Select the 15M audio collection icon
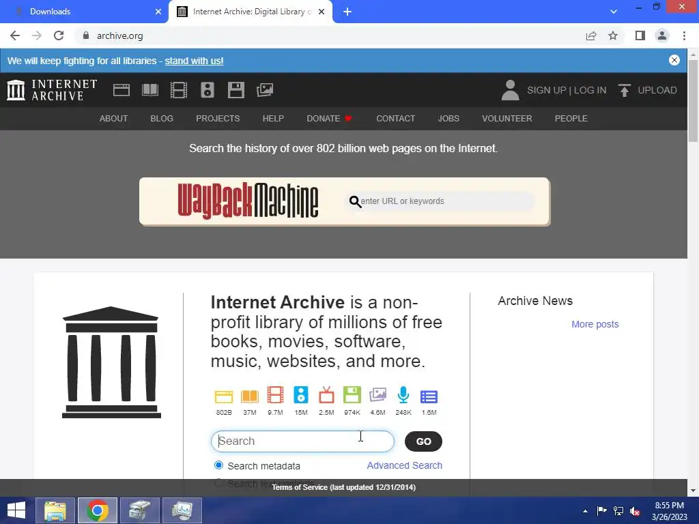Image resolution: width=699 pixels, height=524 pixels. tap(301, 395)
